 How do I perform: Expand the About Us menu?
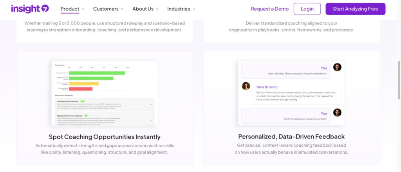click(x=145, y=9)
